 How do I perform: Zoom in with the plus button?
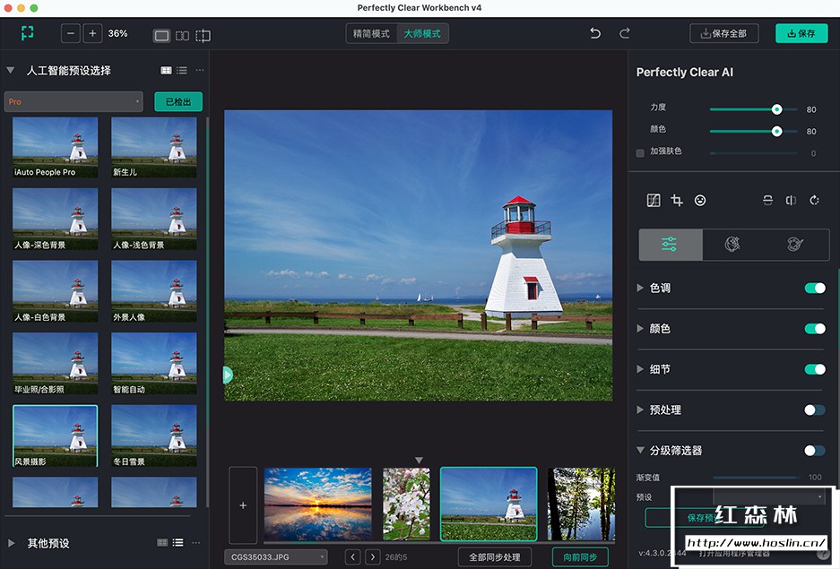(92, 34)
